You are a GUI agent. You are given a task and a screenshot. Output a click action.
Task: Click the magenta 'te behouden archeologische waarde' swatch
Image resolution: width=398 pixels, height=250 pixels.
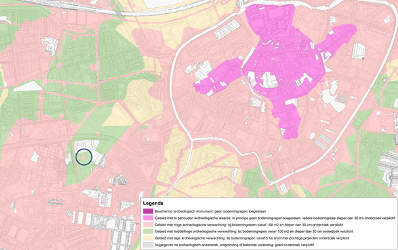click(x=148, y=218)
